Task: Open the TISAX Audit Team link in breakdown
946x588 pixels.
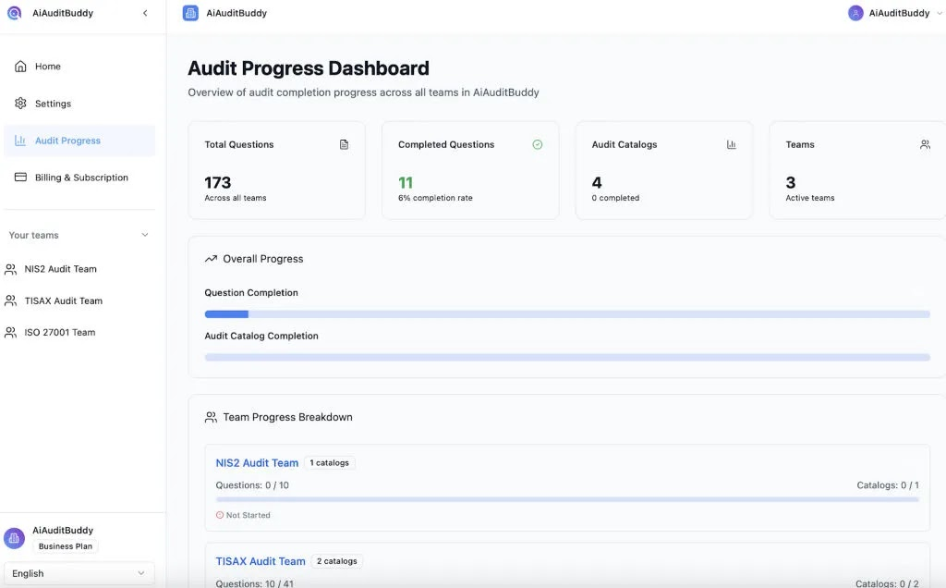Action: coord(261,561)
